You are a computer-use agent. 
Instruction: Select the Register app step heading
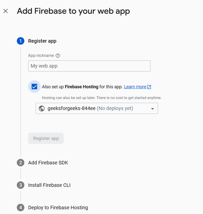(42, 41)
